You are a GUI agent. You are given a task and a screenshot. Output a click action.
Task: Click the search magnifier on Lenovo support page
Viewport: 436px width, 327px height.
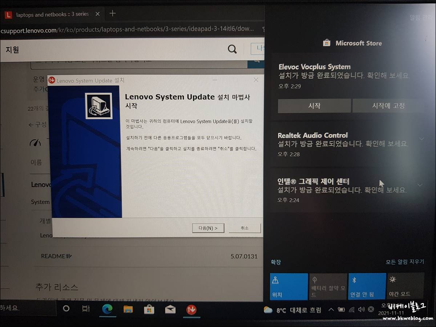[x=232, y=49]
